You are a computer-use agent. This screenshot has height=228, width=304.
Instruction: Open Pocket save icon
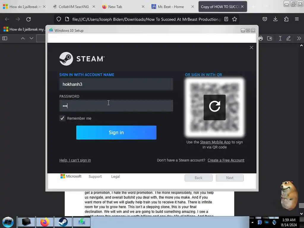265,19
